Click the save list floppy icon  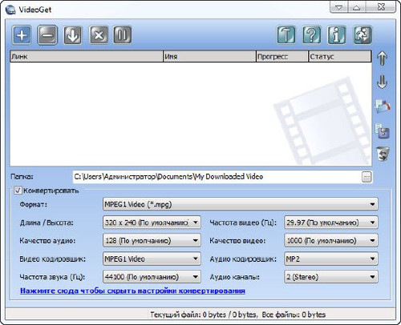383,130
